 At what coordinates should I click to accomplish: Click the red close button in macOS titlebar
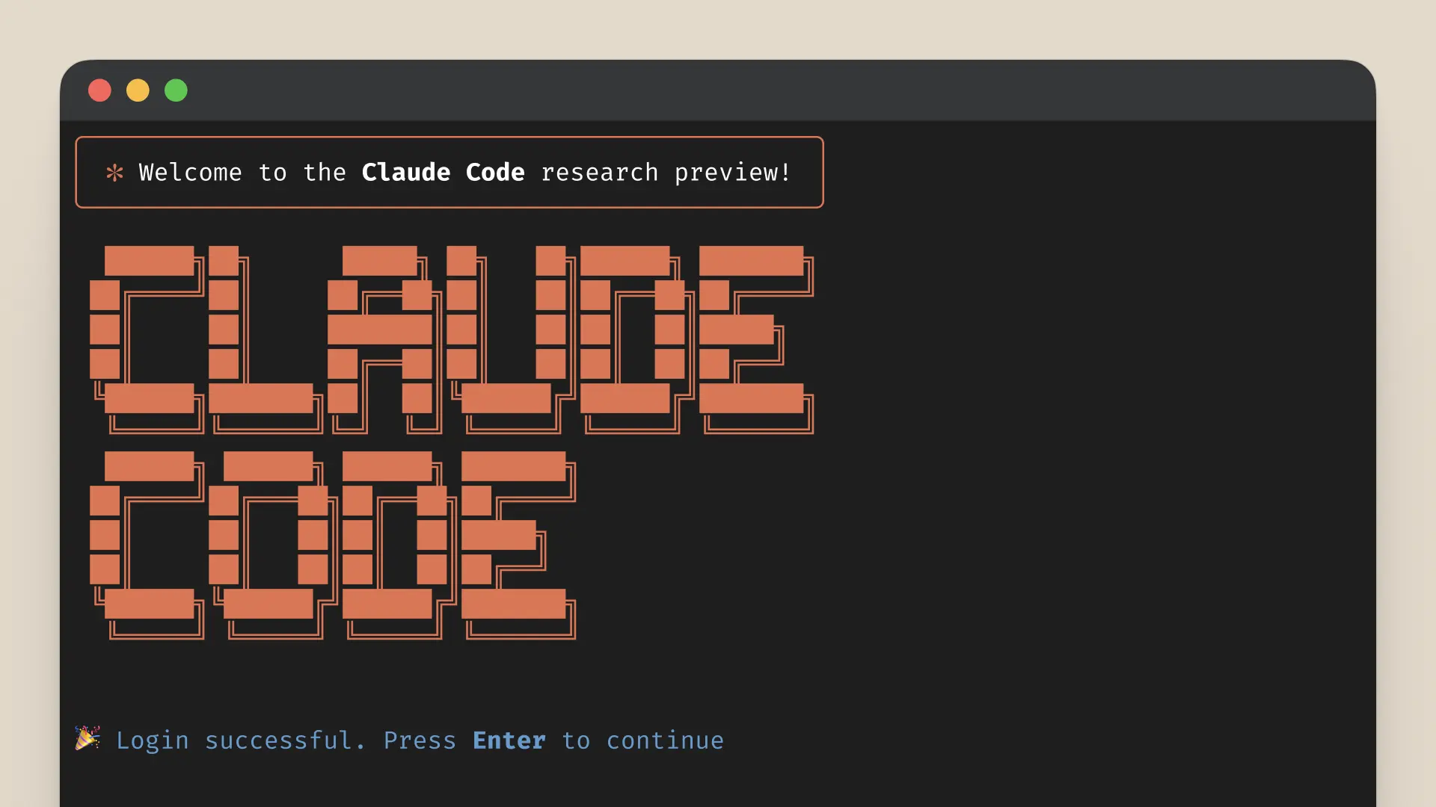[x=99, y=90]
